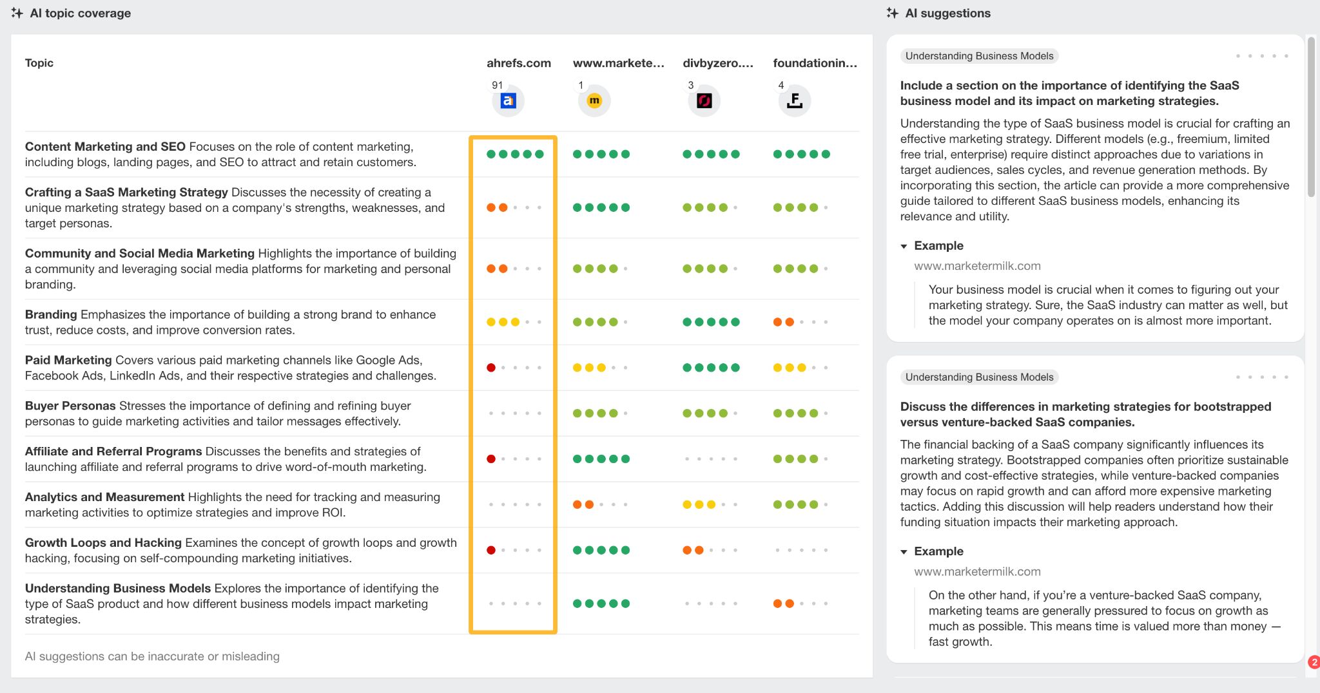Select the AI suggestions panel header

click(x=947, y=12)
